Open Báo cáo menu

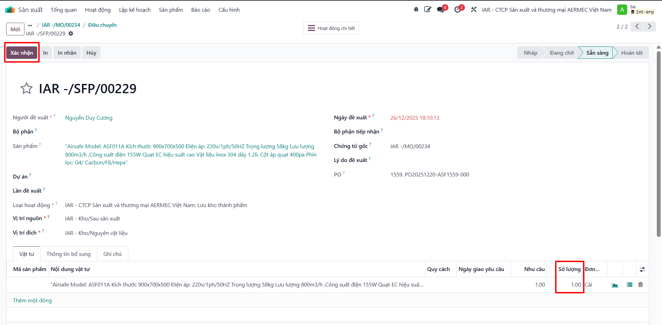[x=201, y=10]
